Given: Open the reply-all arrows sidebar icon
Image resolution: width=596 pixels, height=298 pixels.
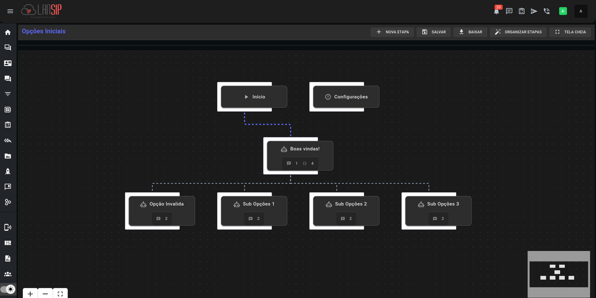Looking at the screenshot, I should click(8, 141).
